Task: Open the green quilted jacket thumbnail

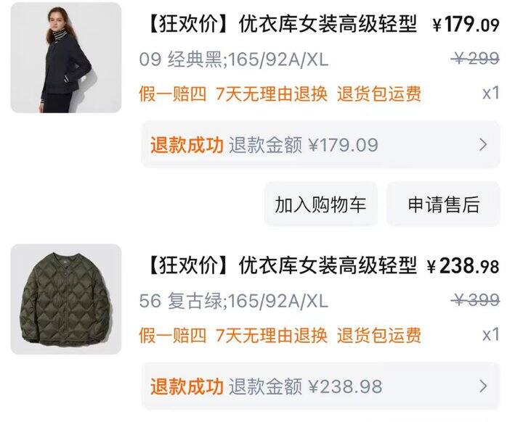Action: [66, 299]
